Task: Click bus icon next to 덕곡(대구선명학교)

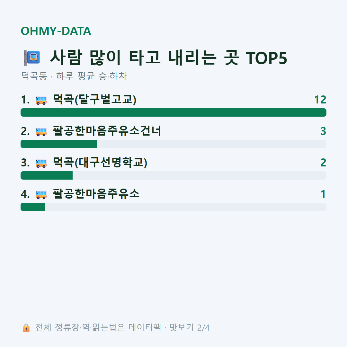Action: [x=41, y=163]
